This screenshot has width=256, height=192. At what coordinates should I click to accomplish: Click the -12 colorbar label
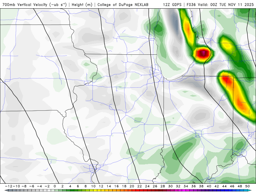point(9,186)
